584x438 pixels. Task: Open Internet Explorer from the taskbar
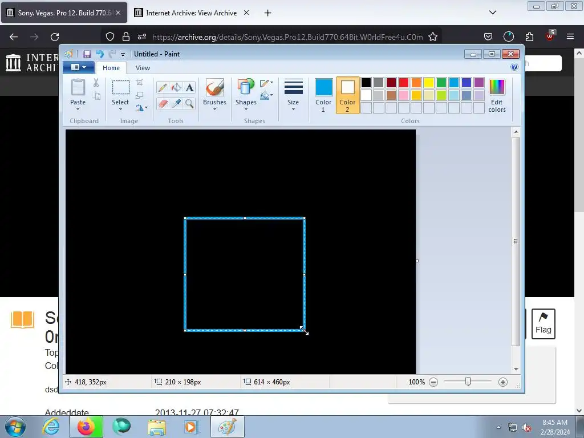[51, 427]
